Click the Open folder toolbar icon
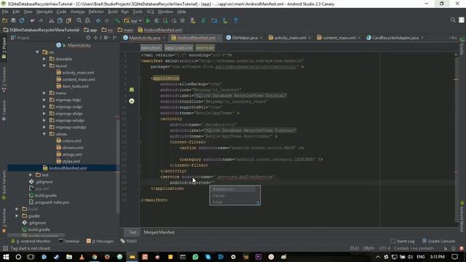Viewport: 466px width, 262px height. pos(4,20)
